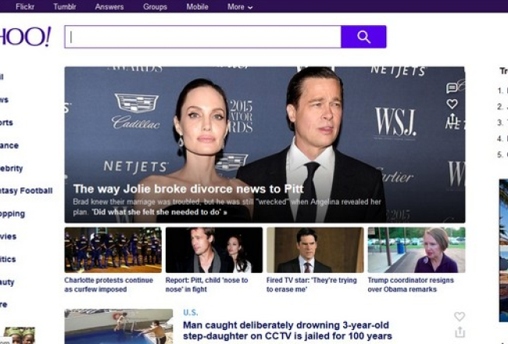Viewport: 508px width, 344px height.
Task: Focus the Yahoo search input field
Action: click(x=203, y=37)
